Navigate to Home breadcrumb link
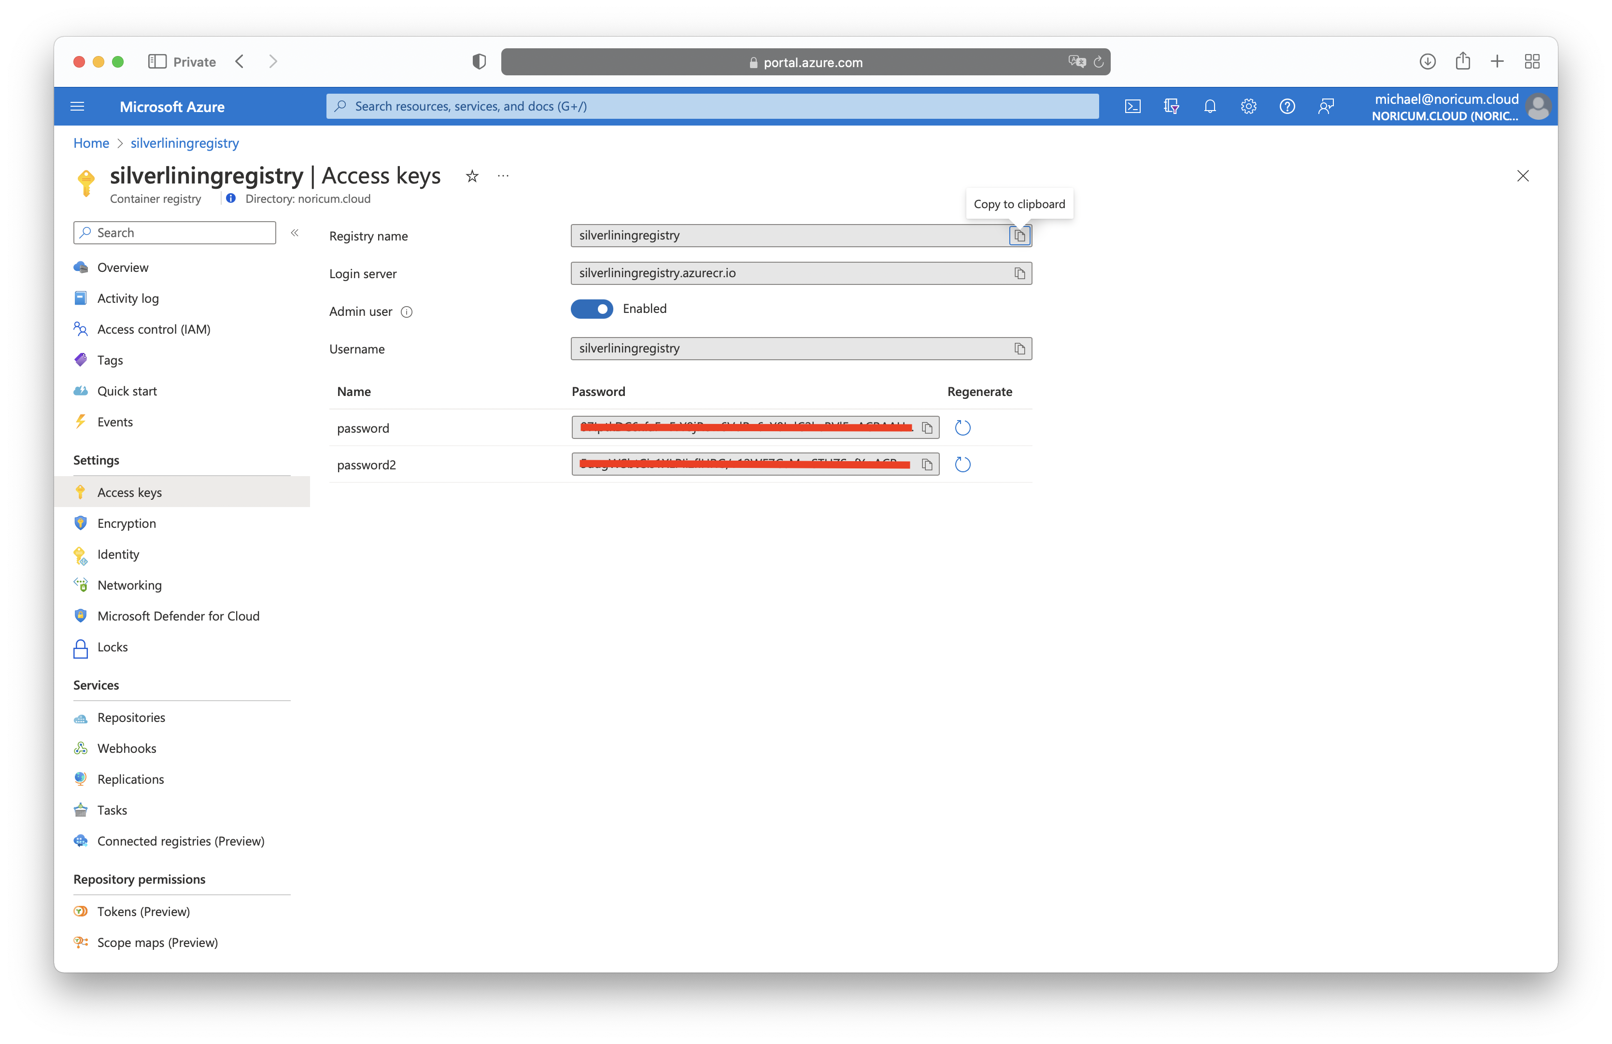Image resolution: width=1612 pixels, height=1044 pixels. [x=91, y=143]
